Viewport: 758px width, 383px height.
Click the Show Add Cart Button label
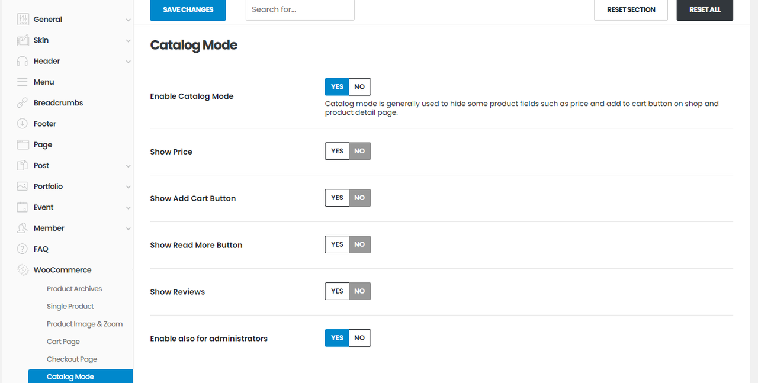pos(193,198)
